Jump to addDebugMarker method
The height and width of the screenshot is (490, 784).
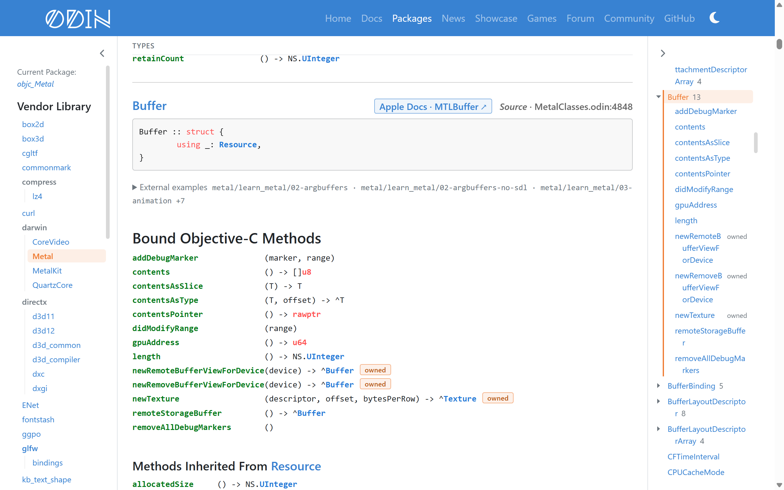tap(165, 258)
